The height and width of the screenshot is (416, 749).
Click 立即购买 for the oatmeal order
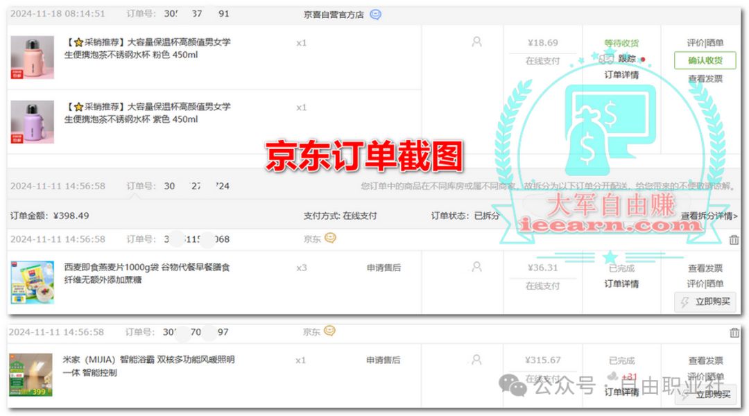[x=705, y=302]
